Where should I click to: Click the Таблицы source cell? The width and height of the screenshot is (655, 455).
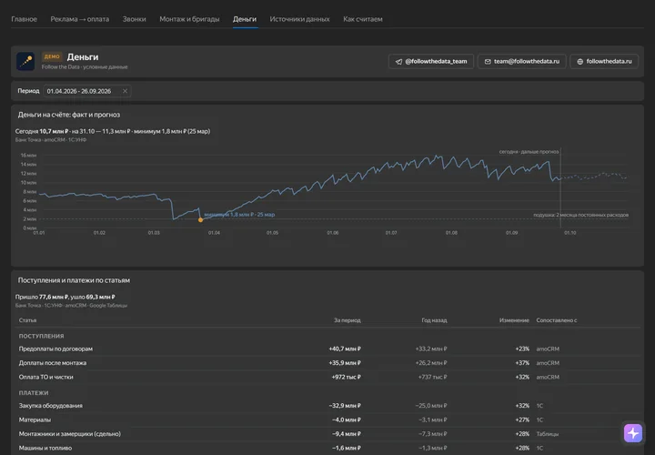point(548,434)
